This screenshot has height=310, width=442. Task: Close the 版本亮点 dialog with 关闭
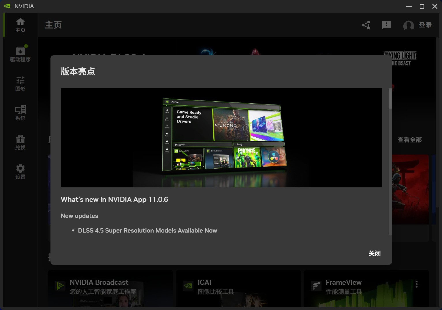pos(375,253)
